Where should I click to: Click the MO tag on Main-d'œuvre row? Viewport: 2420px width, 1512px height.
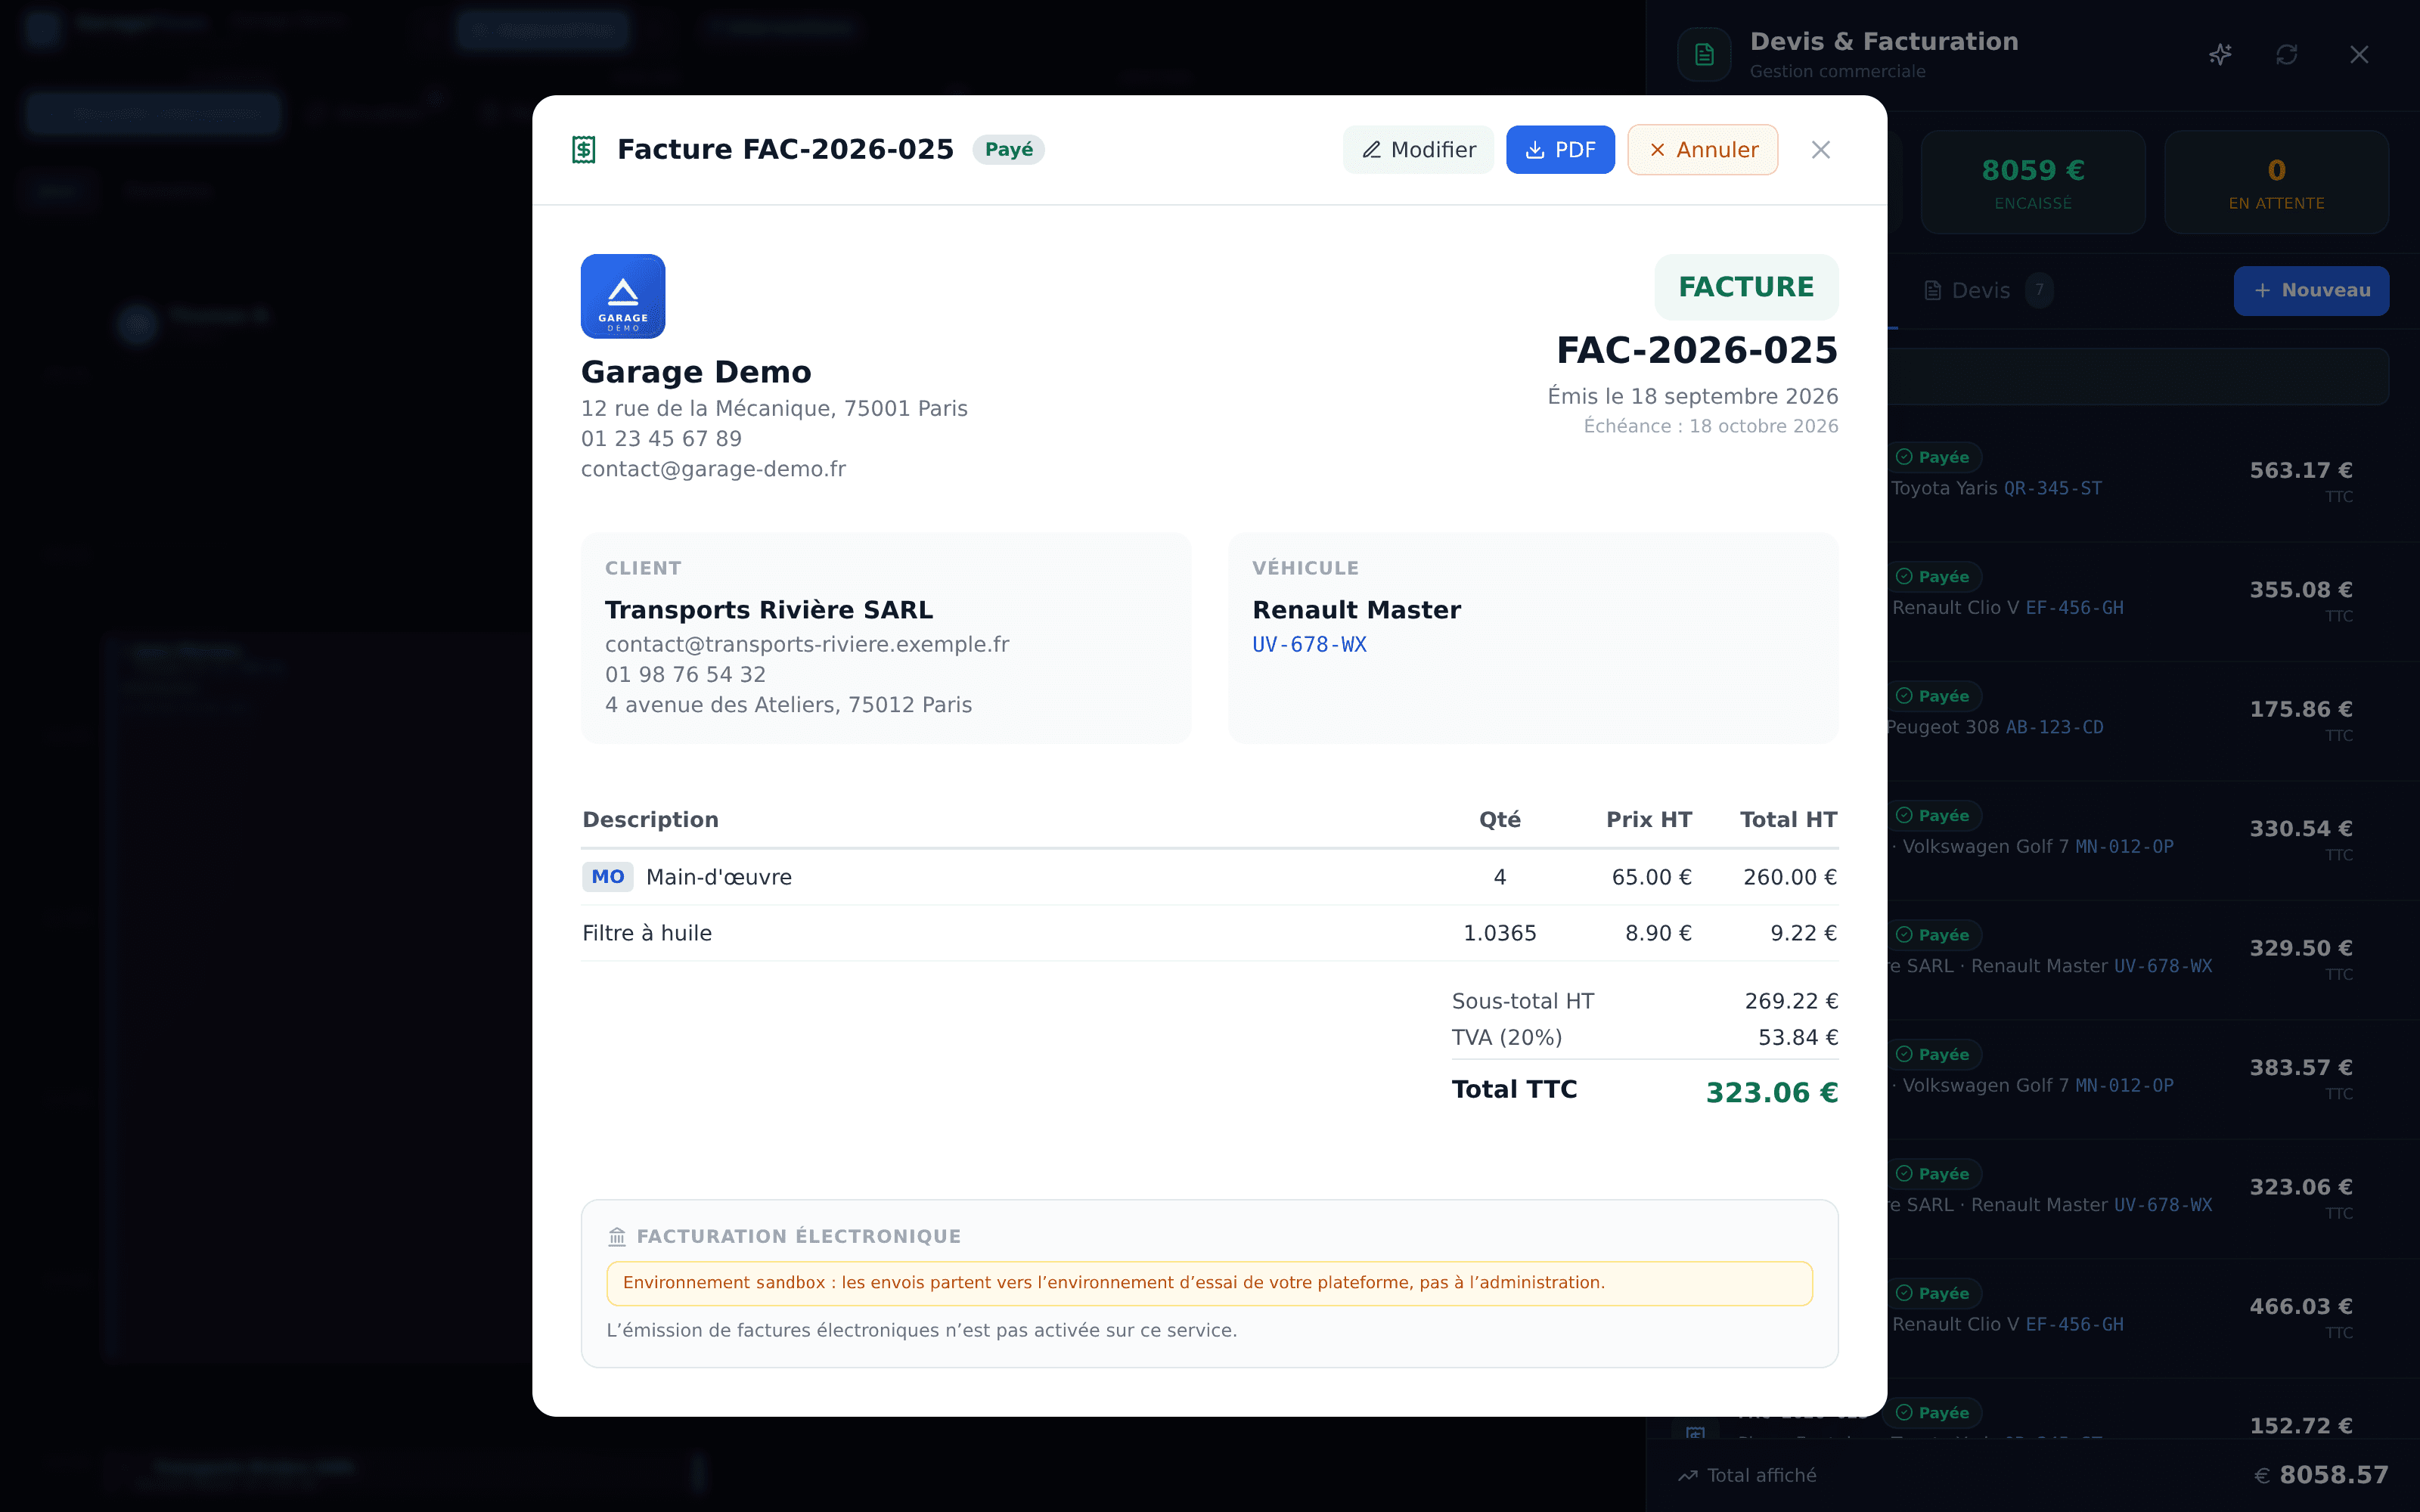point(607,877)
